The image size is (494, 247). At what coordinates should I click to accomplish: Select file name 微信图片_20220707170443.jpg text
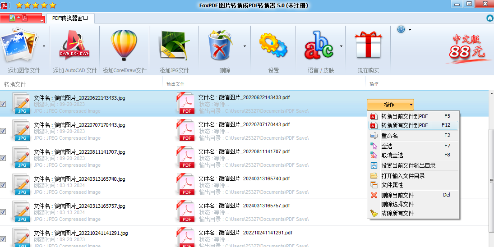pyautogui.click(x=90, y=125)
